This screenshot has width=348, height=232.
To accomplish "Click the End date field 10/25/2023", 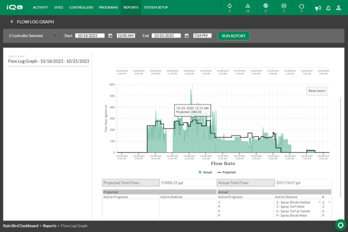I will point(166,36).
